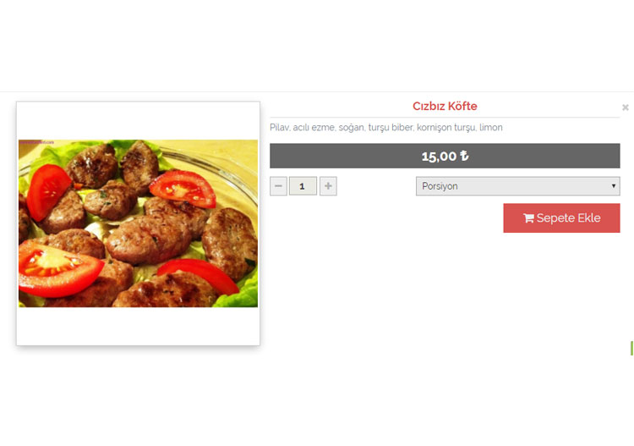Click the white frame below the food photo
The width and height of the screenshot is (634, 446).
point(138,326)
